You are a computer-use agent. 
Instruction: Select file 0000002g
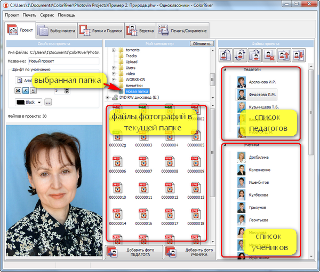(x=117, y=139)
